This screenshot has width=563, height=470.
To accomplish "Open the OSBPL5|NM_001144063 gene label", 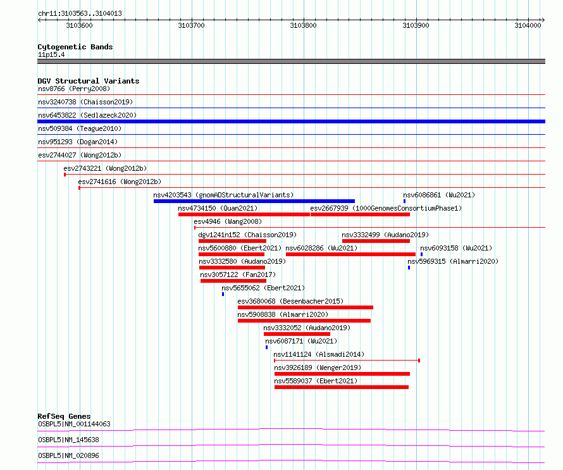I will coord(74,424).
